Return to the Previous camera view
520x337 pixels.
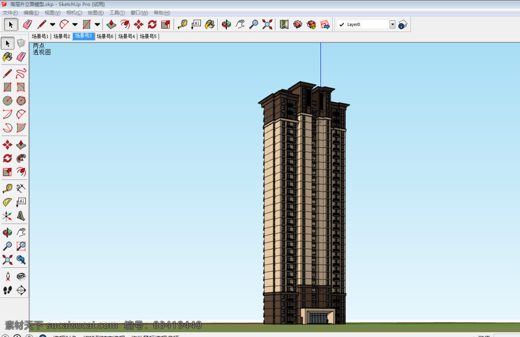pos(21,260)
